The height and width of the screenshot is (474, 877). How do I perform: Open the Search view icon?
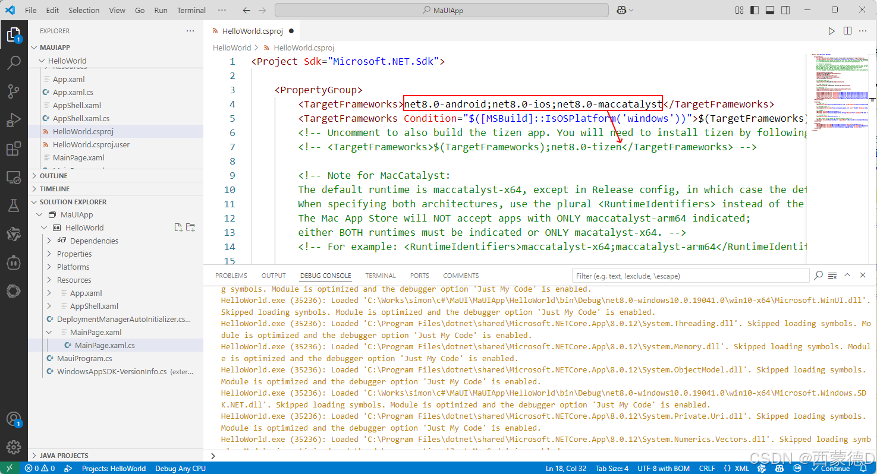(13, 63)
